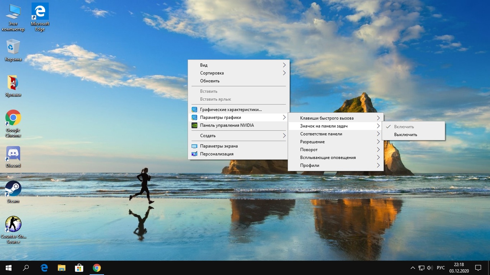This screenshot has width=490, height=275.
Task: Open the taskbar search magnifier
Action: pos(26,268)
